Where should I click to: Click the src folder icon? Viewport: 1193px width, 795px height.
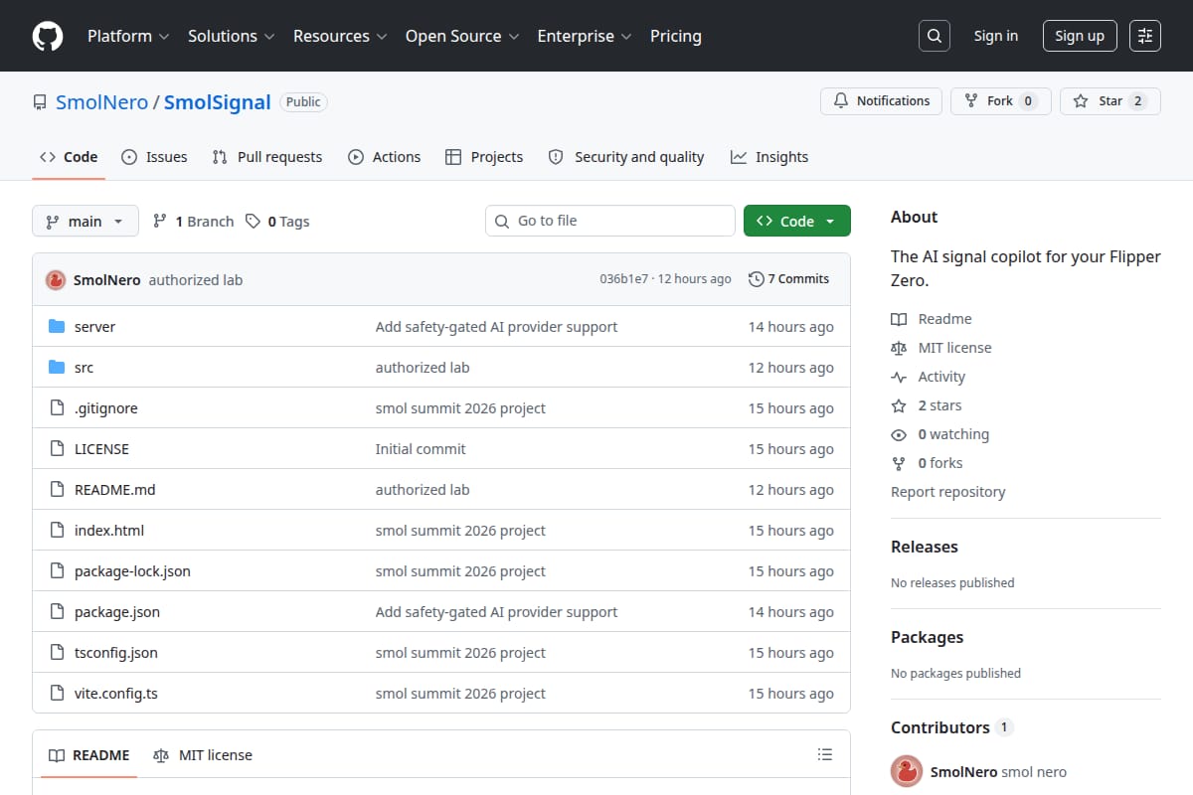pos(57,368)
